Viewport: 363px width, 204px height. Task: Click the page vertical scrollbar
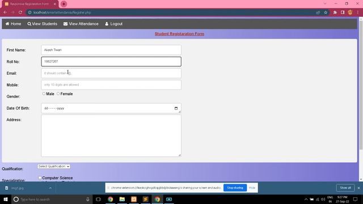361,86
